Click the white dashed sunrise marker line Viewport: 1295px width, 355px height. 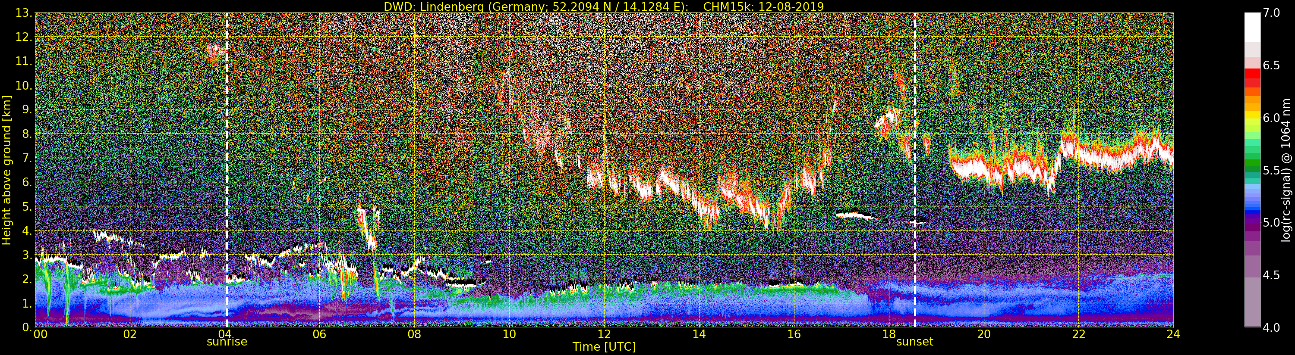[227, 170]
